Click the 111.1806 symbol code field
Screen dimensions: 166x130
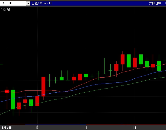(x=13, y=3)
